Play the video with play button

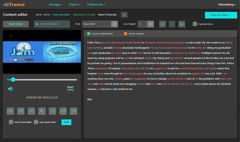(x=42, y=111)
